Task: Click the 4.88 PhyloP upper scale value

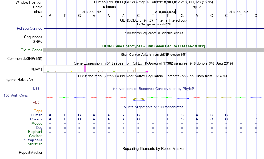Action: (36, 88)
